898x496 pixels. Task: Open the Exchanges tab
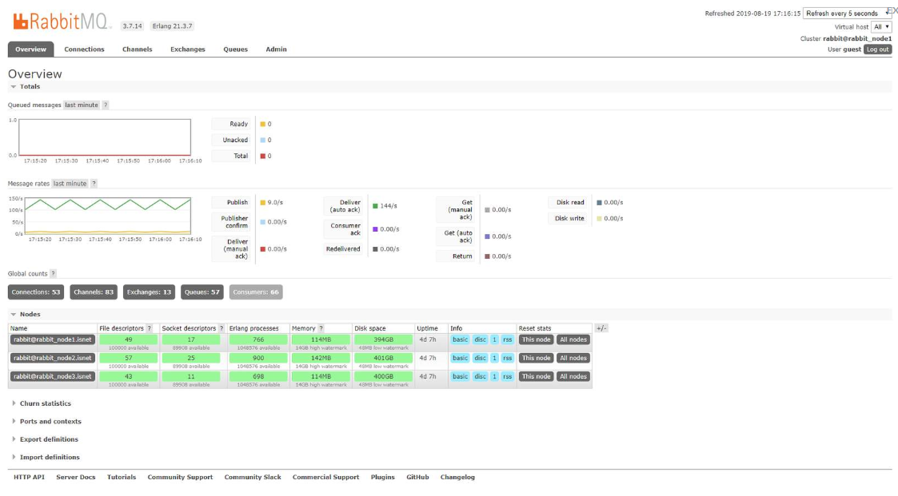(x=187, y=50)
